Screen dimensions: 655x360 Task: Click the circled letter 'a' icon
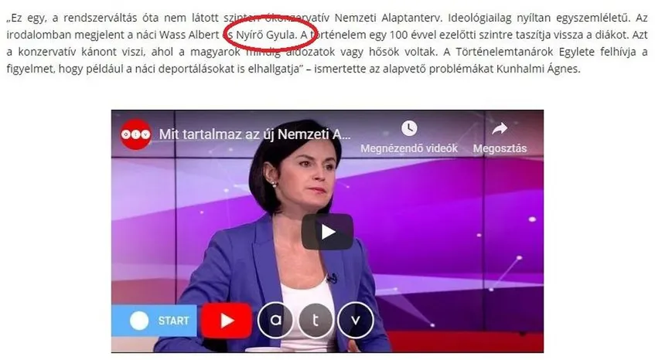[276, 320]
